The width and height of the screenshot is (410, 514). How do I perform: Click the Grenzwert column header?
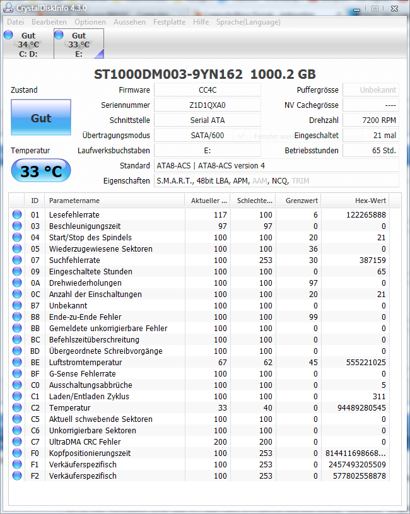pyautogui.click(x=298, y=201)
